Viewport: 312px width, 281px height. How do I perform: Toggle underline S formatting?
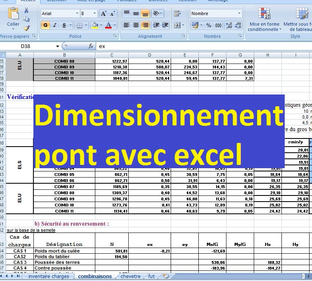pos(64,25)
